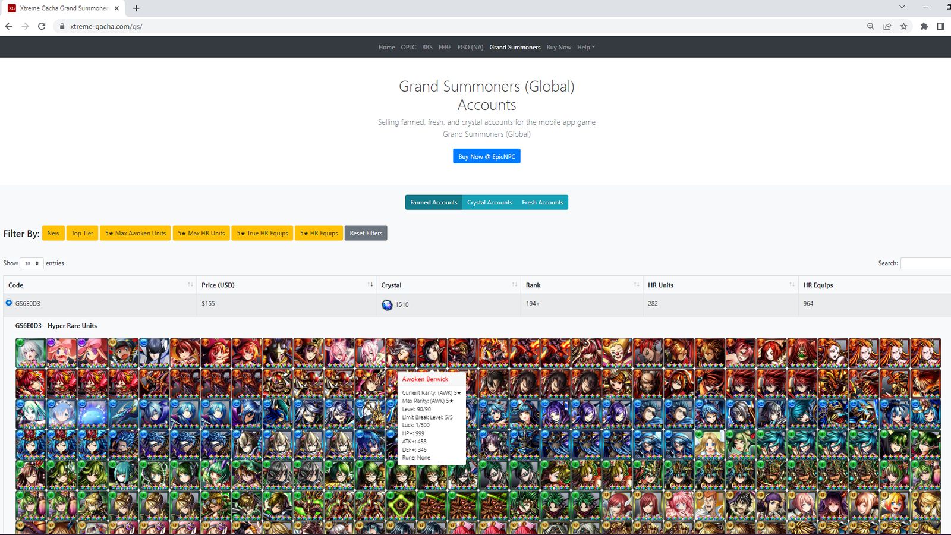Open FFBE navbar link
This screenshot has width=951, height=535.
click(x=445, y=47)
